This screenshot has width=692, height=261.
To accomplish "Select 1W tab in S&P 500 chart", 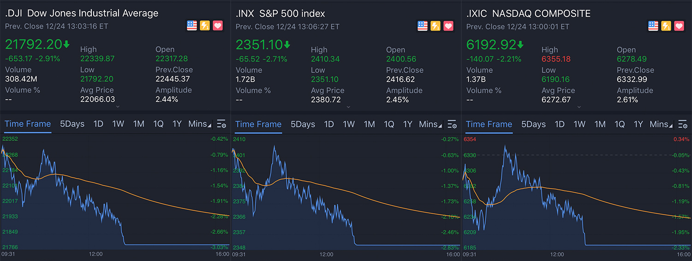I will 349,124.
